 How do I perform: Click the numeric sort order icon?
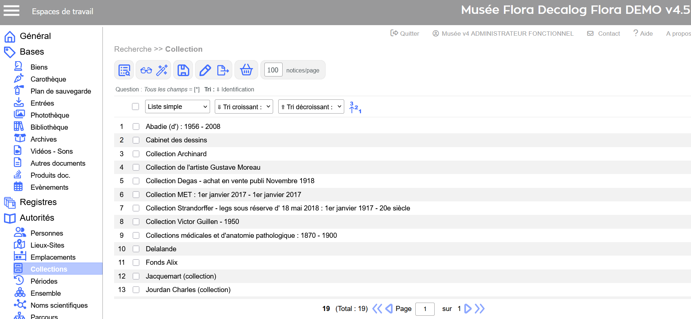[355, 107]
